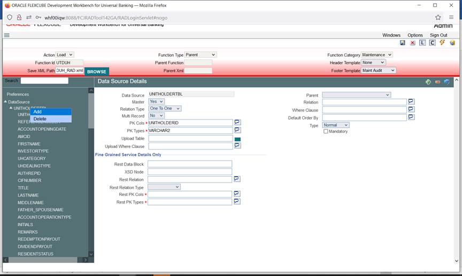The image size is (462, 276).
Task: Click the Firefox shield tracking protection icon
Action: [10, 18]
